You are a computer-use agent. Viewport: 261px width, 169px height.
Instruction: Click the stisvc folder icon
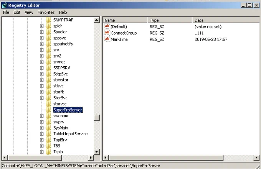point(48,86)
